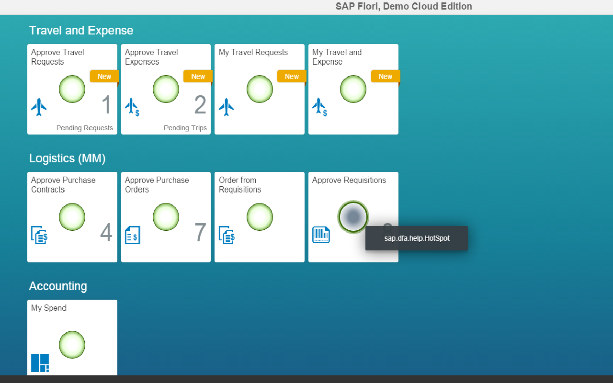Click airplane icon on My Travel Requests tile
Image resolution: width=613 pixels, height=383 pixels.
226,107
